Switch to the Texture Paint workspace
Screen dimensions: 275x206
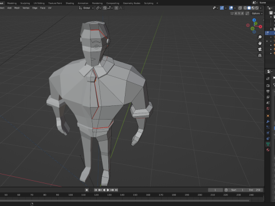coord(55,3)
